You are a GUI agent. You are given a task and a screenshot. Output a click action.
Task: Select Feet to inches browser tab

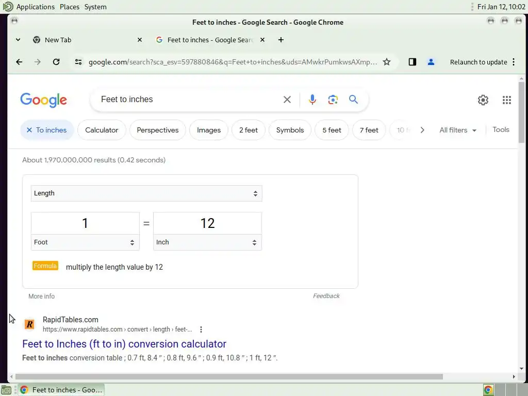(210, 40)
